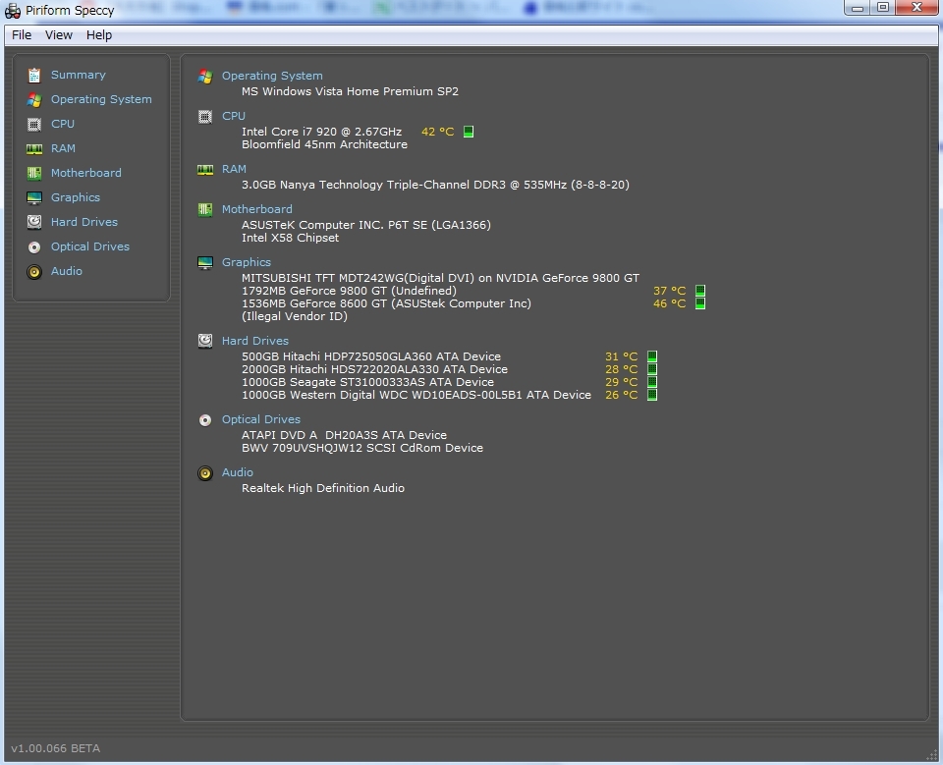Image resolution: width=943 pixels, height=765 pixels.
Task: Follow Motherboard heading link in main panel
Action: tap(256, 209)
